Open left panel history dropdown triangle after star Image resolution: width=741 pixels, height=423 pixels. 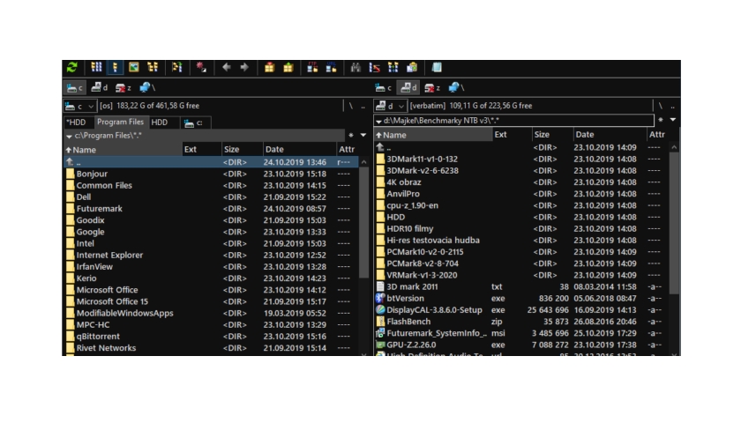click(x=363, y=135)
